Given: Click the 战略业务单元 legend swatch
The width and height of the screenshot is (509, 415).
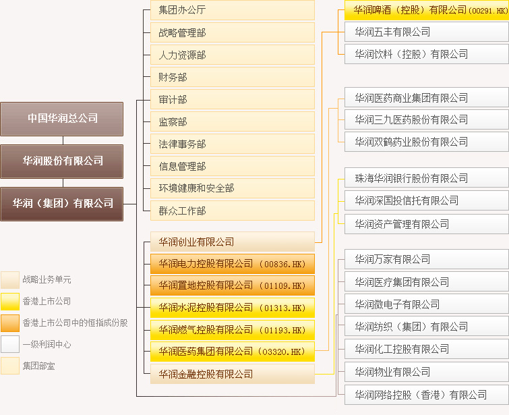Looking at the screenshot, I should click(x=10, y=280).
